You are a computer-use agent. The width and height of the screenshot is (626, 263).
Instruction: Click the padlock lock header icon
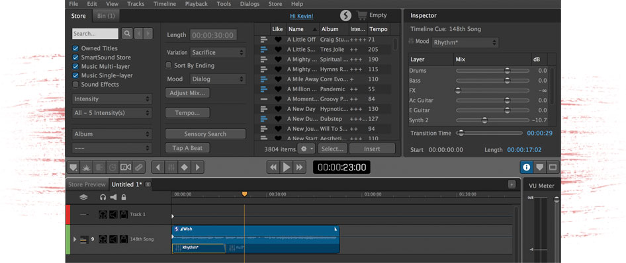[x=124, y=197]
